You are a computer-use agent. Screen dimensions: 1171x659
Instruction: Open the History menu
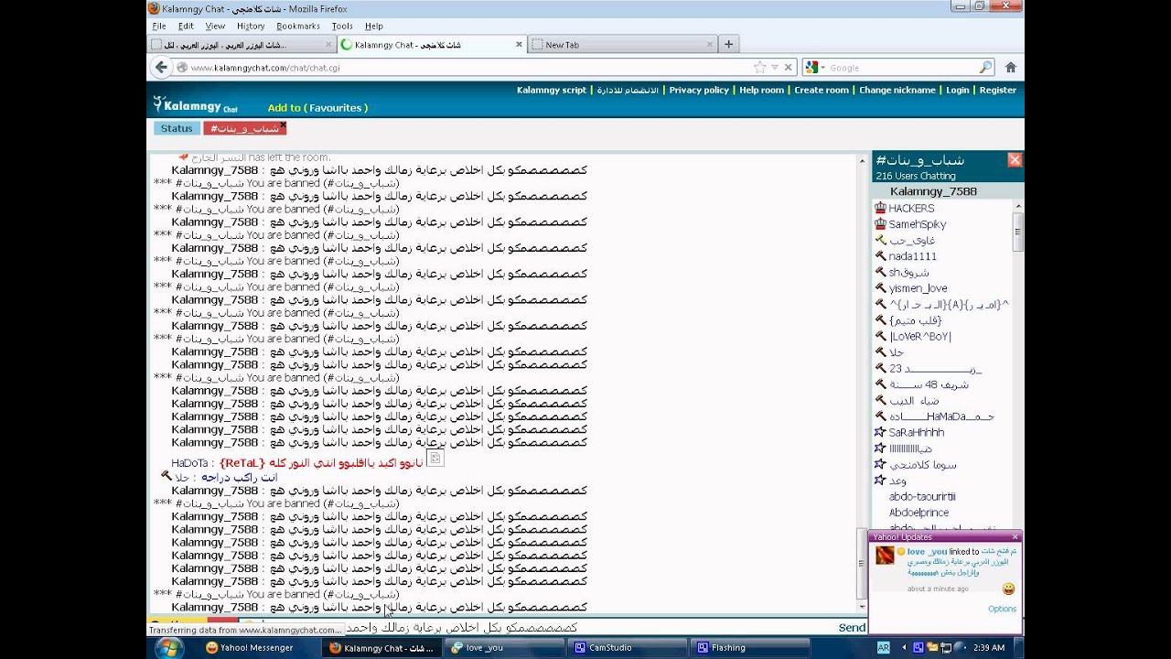tap(251, 26)
